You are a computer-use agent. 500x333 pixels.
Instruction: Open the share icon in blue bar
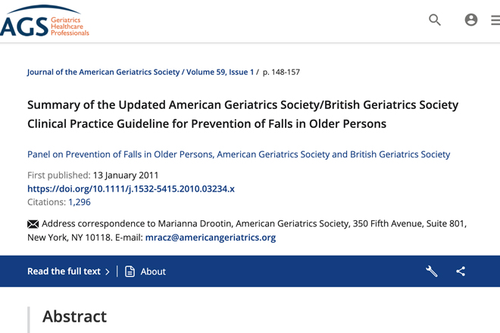pyautogui.click(x=461, y=271)
